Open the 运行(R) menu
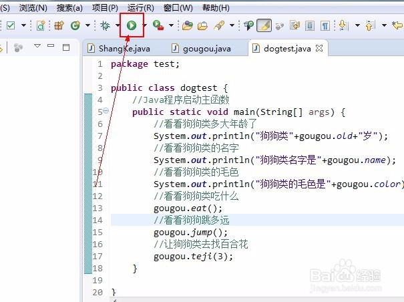This screenshot has width=404, height=302. point(141,8)
